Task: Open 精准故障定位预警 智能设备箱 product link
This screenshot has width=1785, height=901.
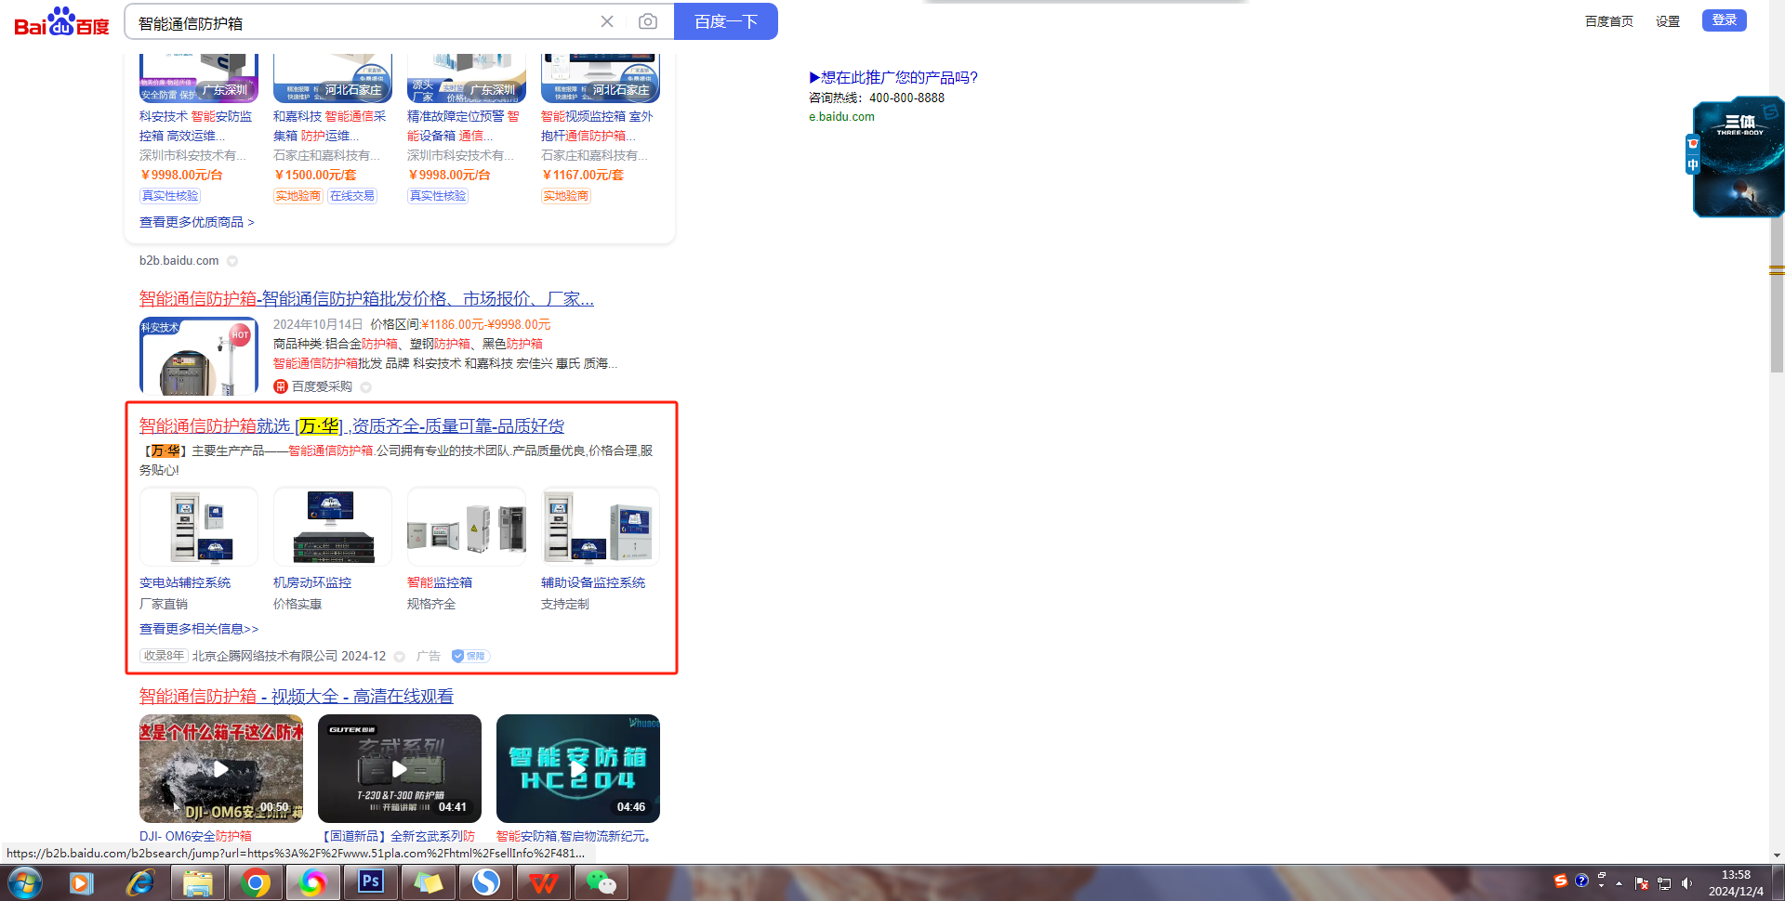Action: [x=463, y=125]
